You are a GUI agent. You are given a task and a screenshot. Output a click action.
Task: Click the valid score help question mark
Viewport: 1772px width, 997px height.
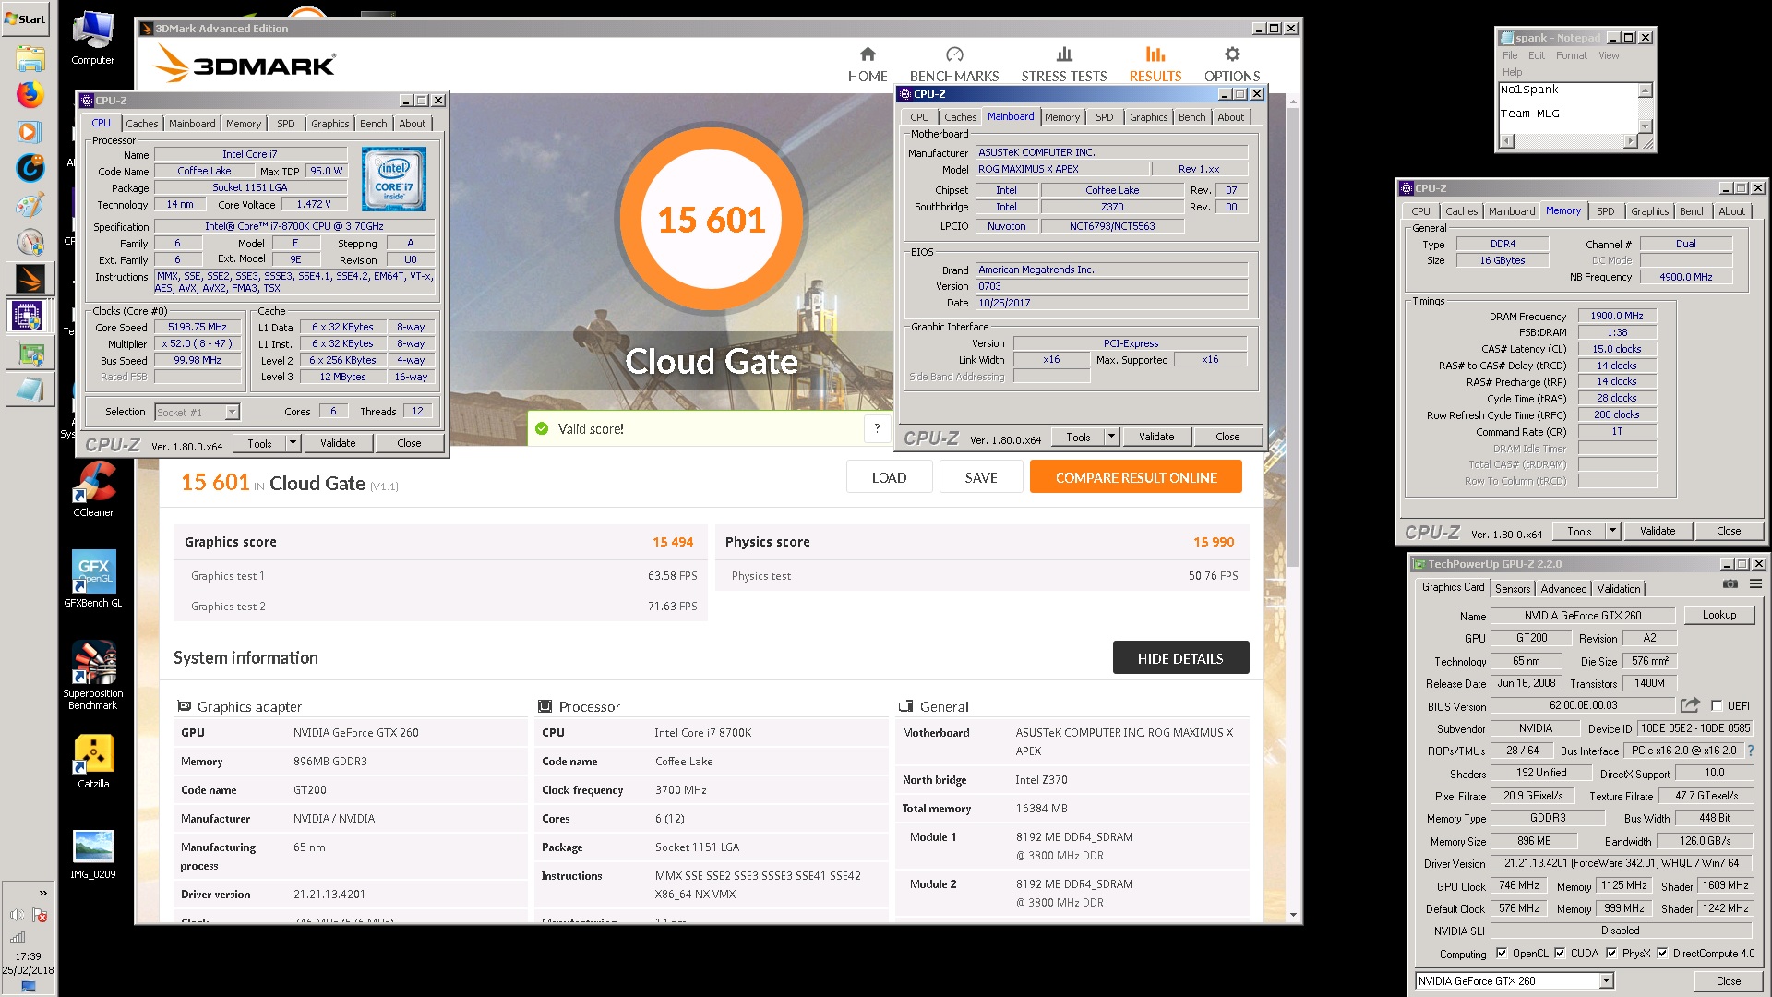pos(877,428)
